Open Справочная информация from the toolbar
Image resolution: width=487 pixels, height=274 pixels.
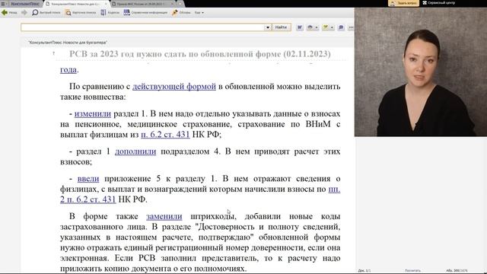(x=145, y=13)
